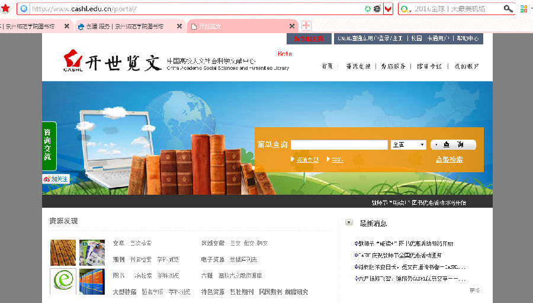Open the 高级检索 advanced search link
This screenshot has width=533, height=303.
[x=449, y=160]
